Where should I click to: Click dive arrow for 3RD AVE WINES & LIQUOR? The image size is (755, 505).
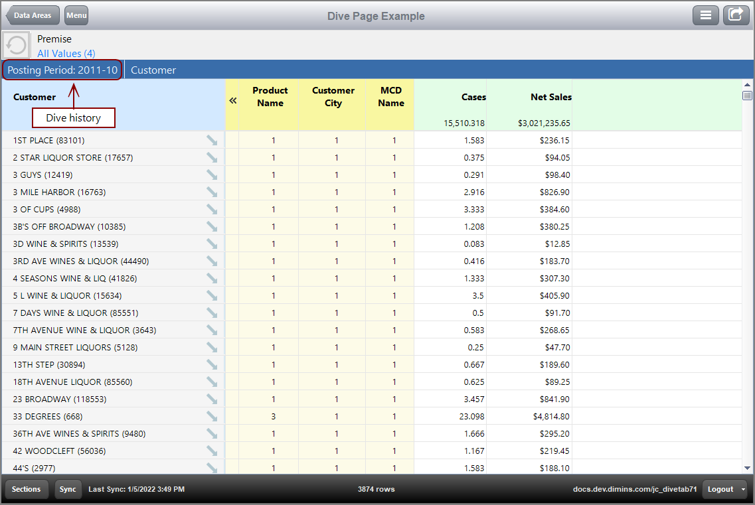click(x=212, y=261)
